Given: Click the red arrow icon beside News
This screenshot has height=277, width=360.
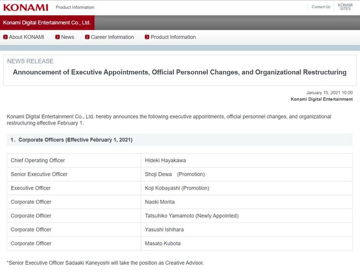Looking at the screenshot, I should (58, 37).
